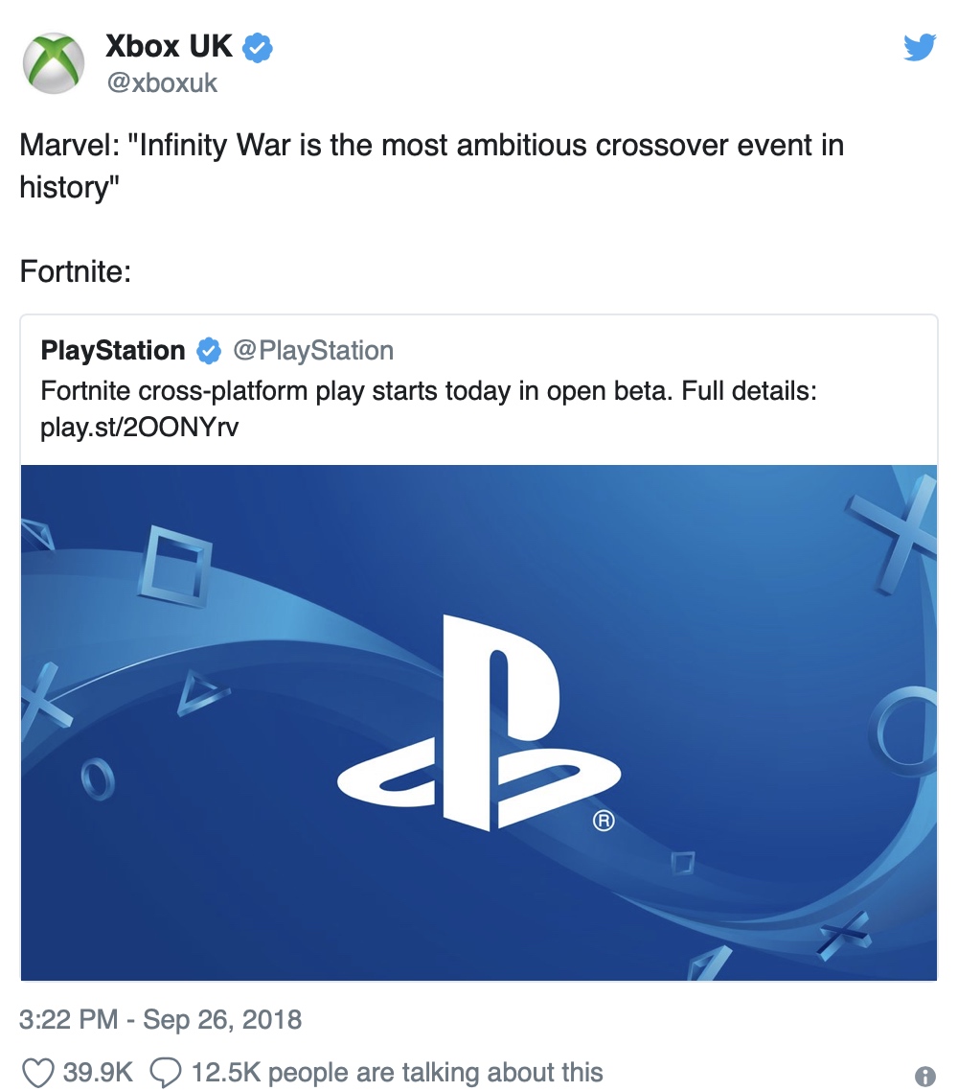Open the @xboxuk handle link
This screenshot has width=958, height=1091.
(x=162, y=83)
